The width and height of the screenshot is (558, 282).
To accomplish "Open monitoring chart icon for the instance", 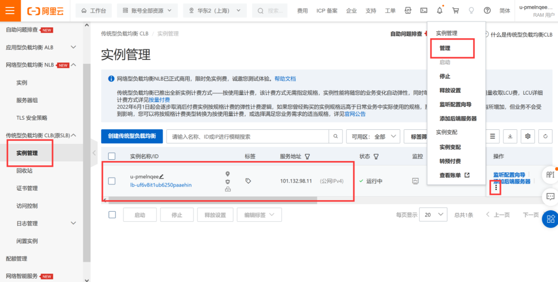I will (415, 181).
